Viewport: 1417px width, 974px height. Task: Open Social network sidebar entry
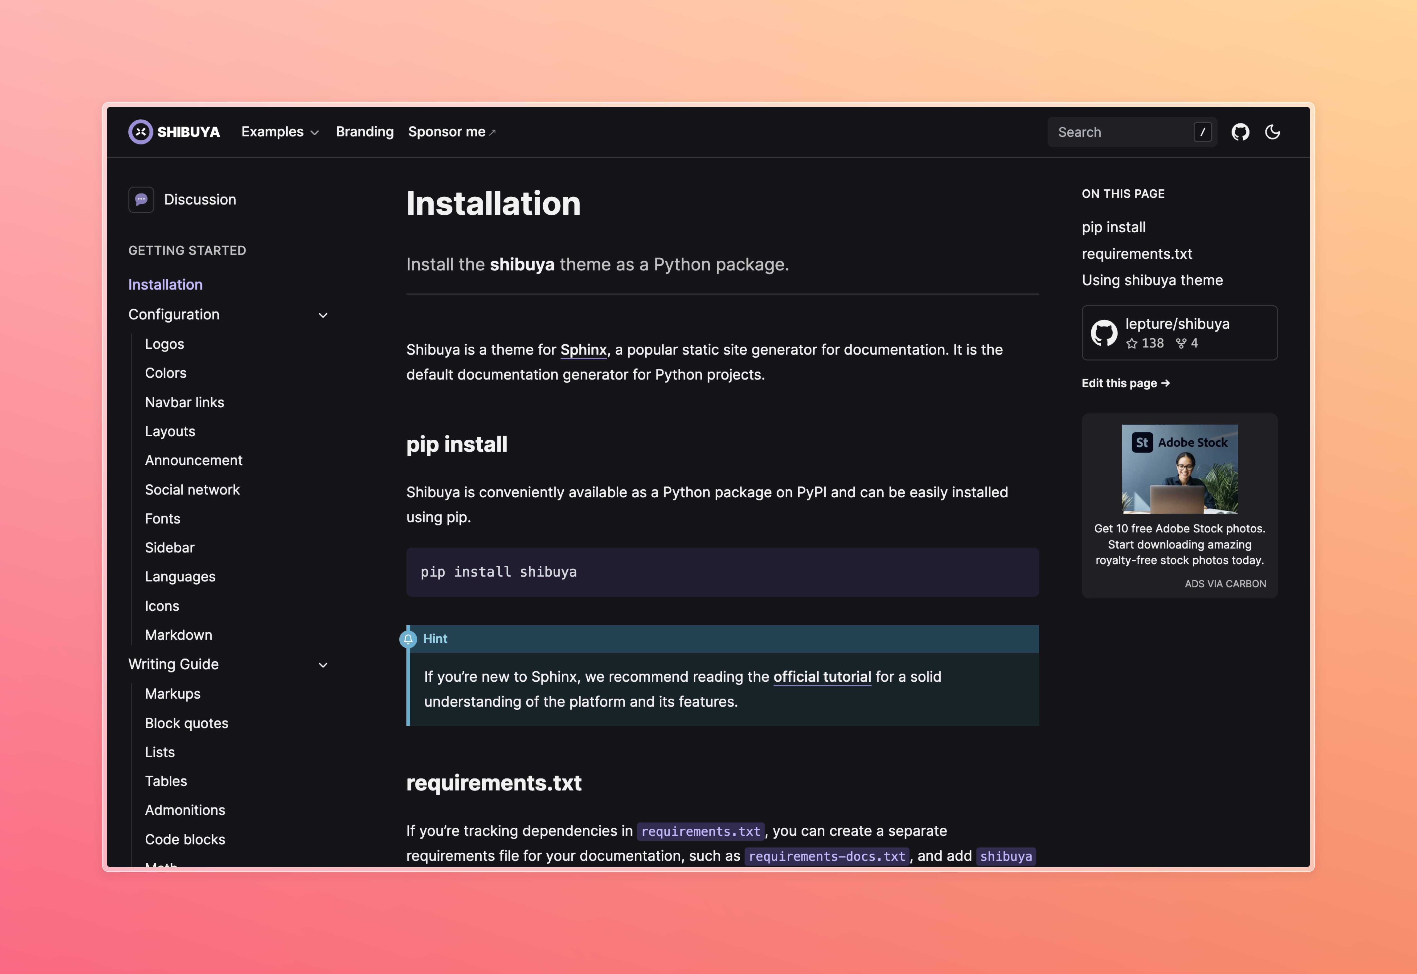(193, 490)
